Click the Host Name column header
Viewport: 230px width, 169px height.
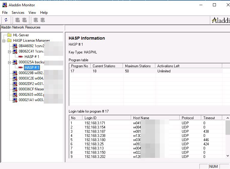click(155, 118)
